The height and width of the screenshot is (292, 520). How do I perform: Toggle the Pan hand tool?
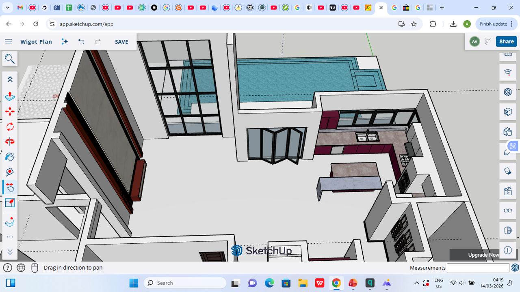10,187
